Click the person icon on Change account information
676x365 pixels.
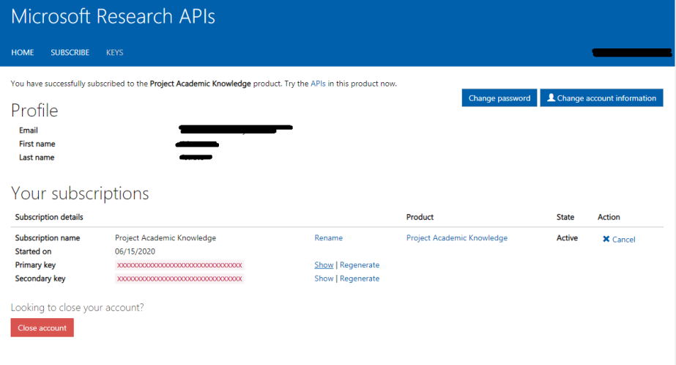551,98
